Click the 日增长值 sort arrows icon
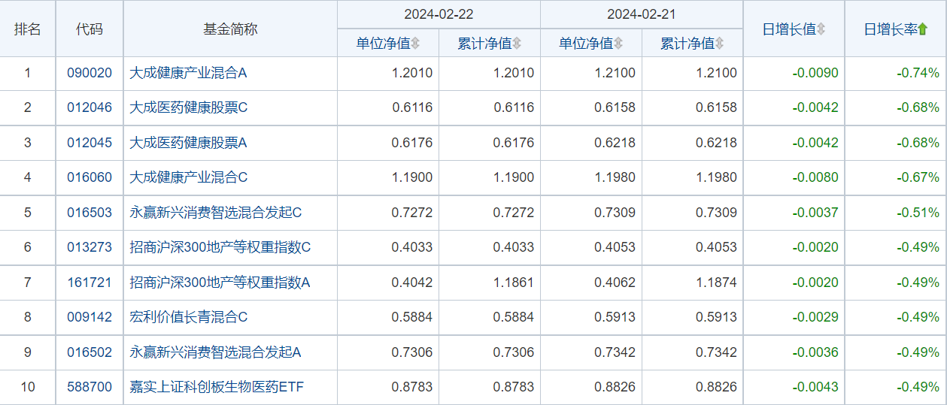 pos(821,29)
